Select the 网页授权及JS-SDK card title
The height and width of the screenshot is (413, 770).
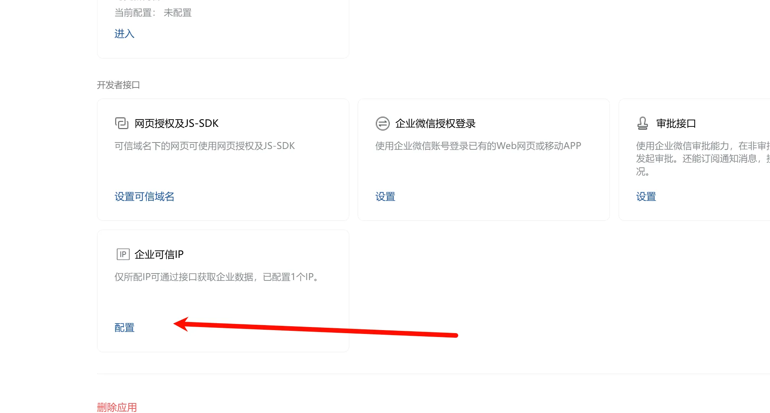pos(176,123)
